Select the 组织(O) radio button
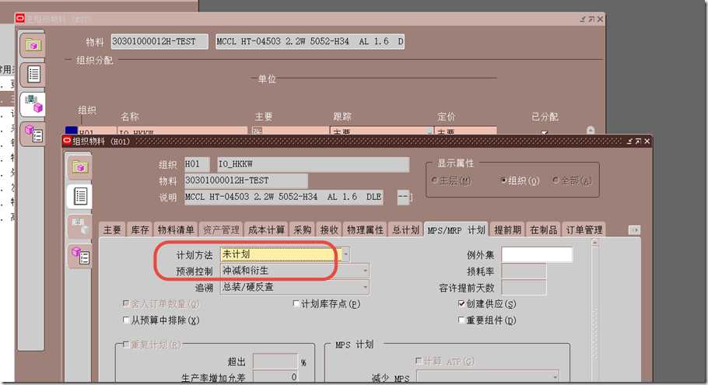Image resolution: width=708 pixels, height=385 pixels. pos(503,180)
